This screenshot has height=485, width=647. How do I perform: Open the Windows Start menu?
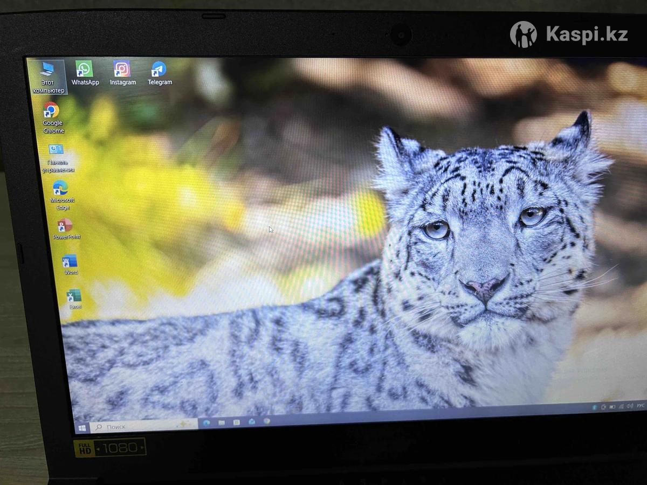82,427
